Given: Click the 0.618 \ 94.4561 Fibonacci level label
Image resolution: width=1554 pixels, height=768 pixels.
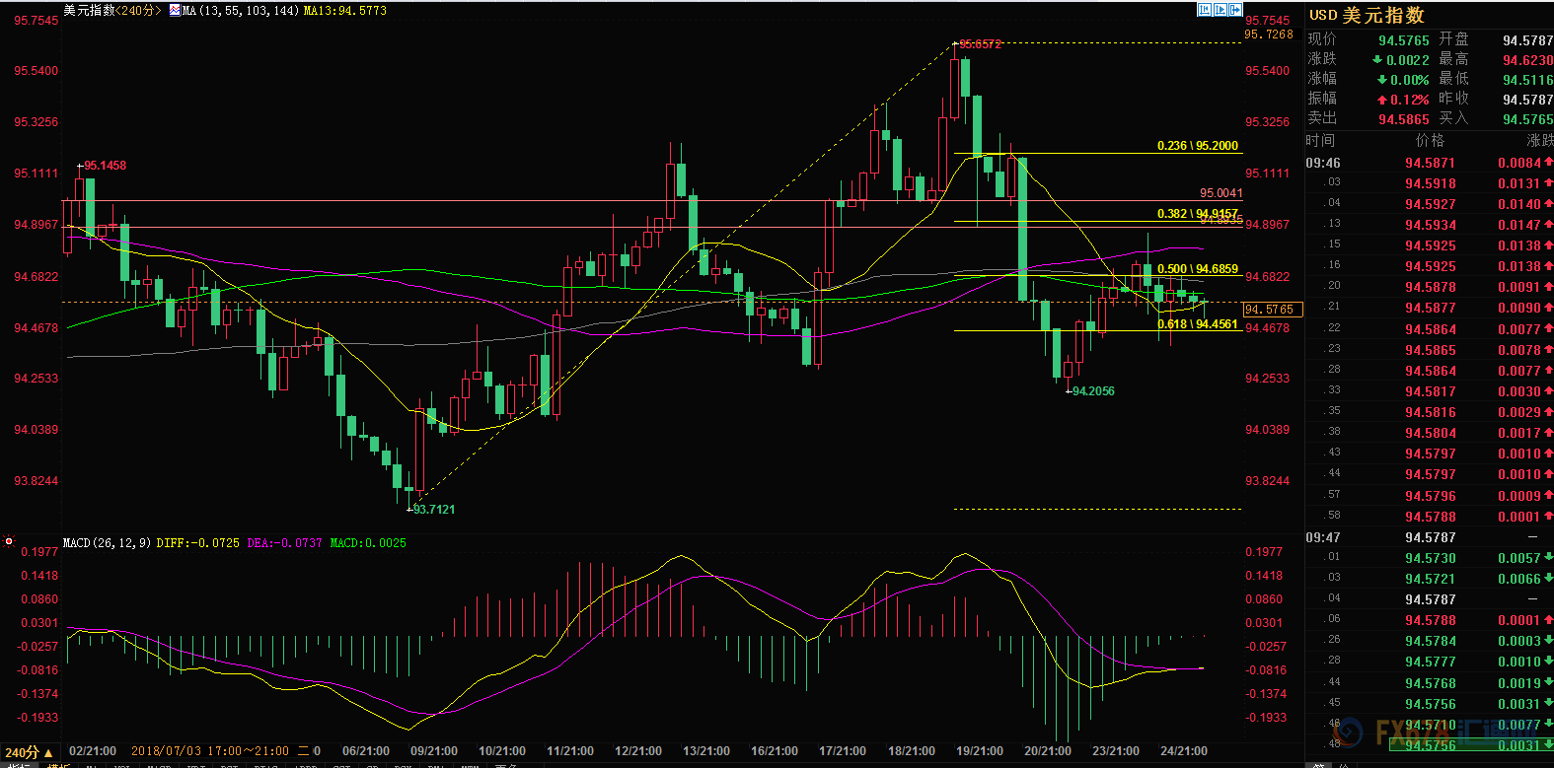Looking at the screenshot, I should point(1198,324).
